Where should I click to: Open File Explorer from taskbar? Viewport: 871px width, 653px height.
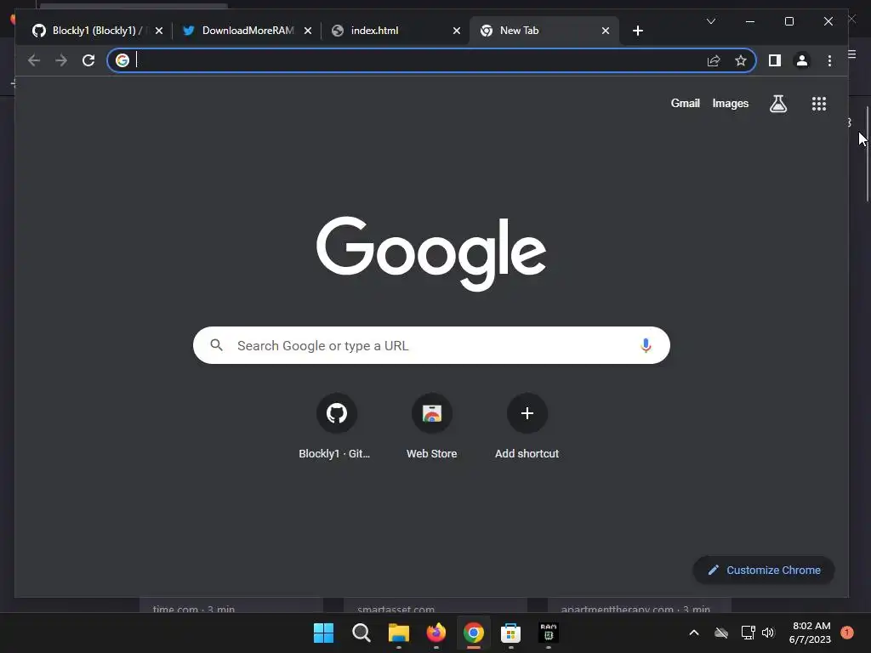point(398,633)
